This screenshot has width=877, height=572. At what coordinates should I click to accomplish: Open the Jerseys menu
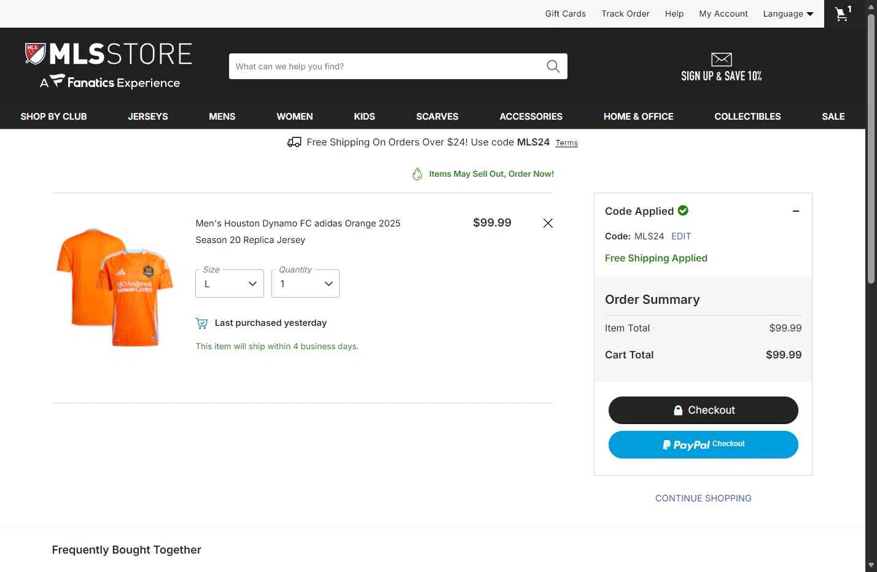point(148,117)
